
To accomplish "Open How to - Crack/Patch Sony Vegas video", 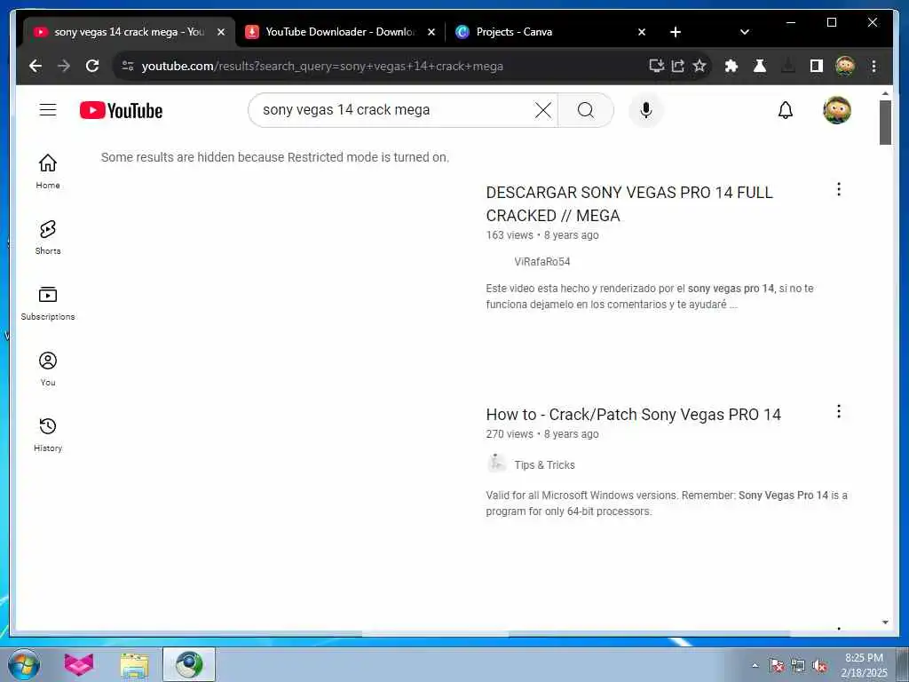I will [634, 415].
